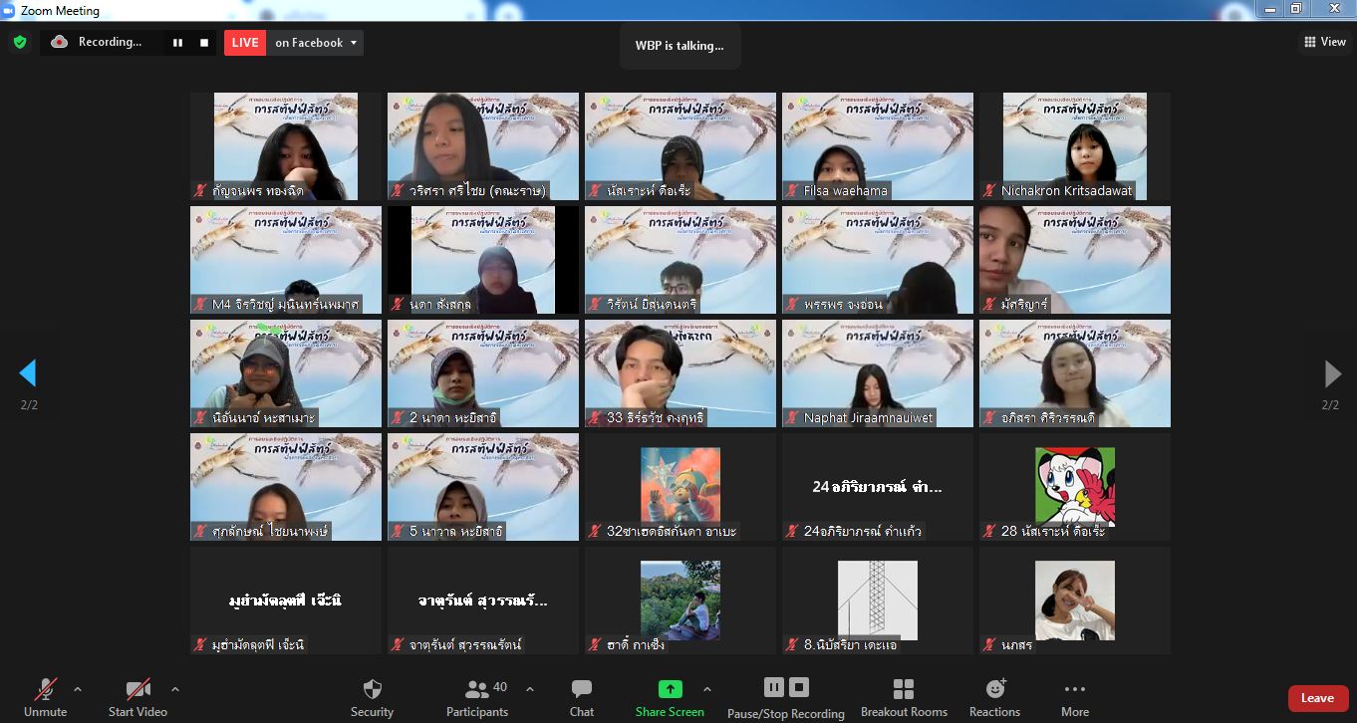The image size is (1357, 723).
Task: Go to previous page of participants
Action: click(x=28, y=373)
